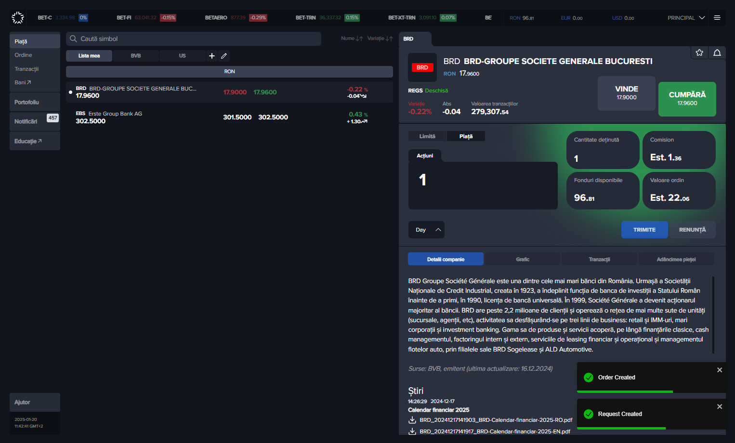
Task: Switch to the BVB watchlist tab
Action: pyautogui.click(x=136, y=56)
